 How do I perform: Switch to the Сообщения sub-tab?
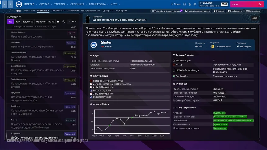tap(43, 11)
